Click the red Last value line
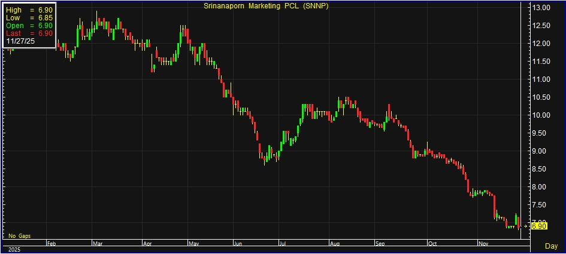Viewport: 566px width, 254px height. [29, 34]
